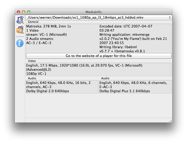The width and height of the screenshot is (187, 143).
Task: Click 'stream: VC-1 (Microsoft)' text
Action: point(47,35)
